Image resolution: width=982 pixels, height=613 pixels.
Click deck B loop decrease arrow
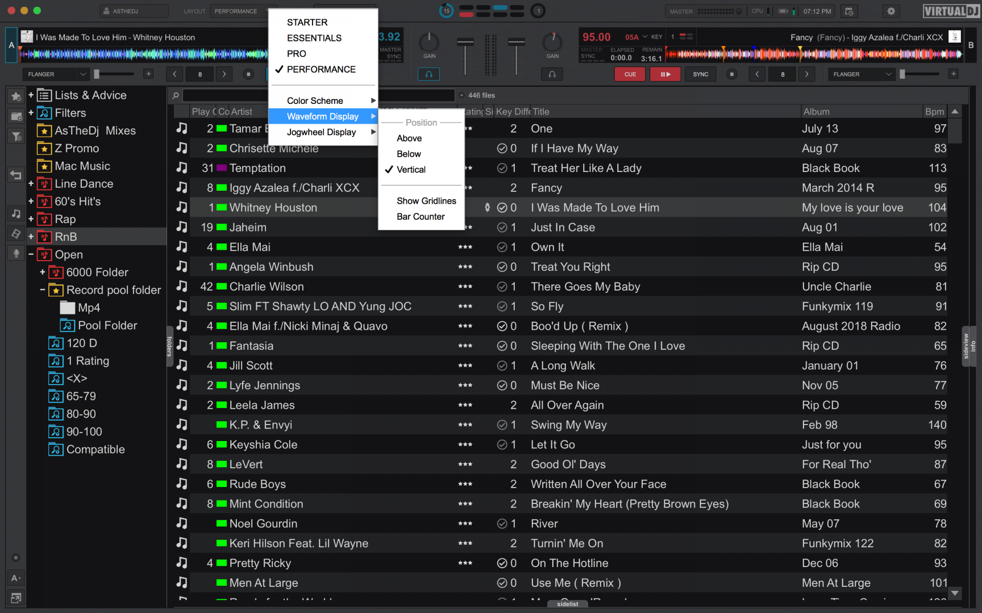757,74
